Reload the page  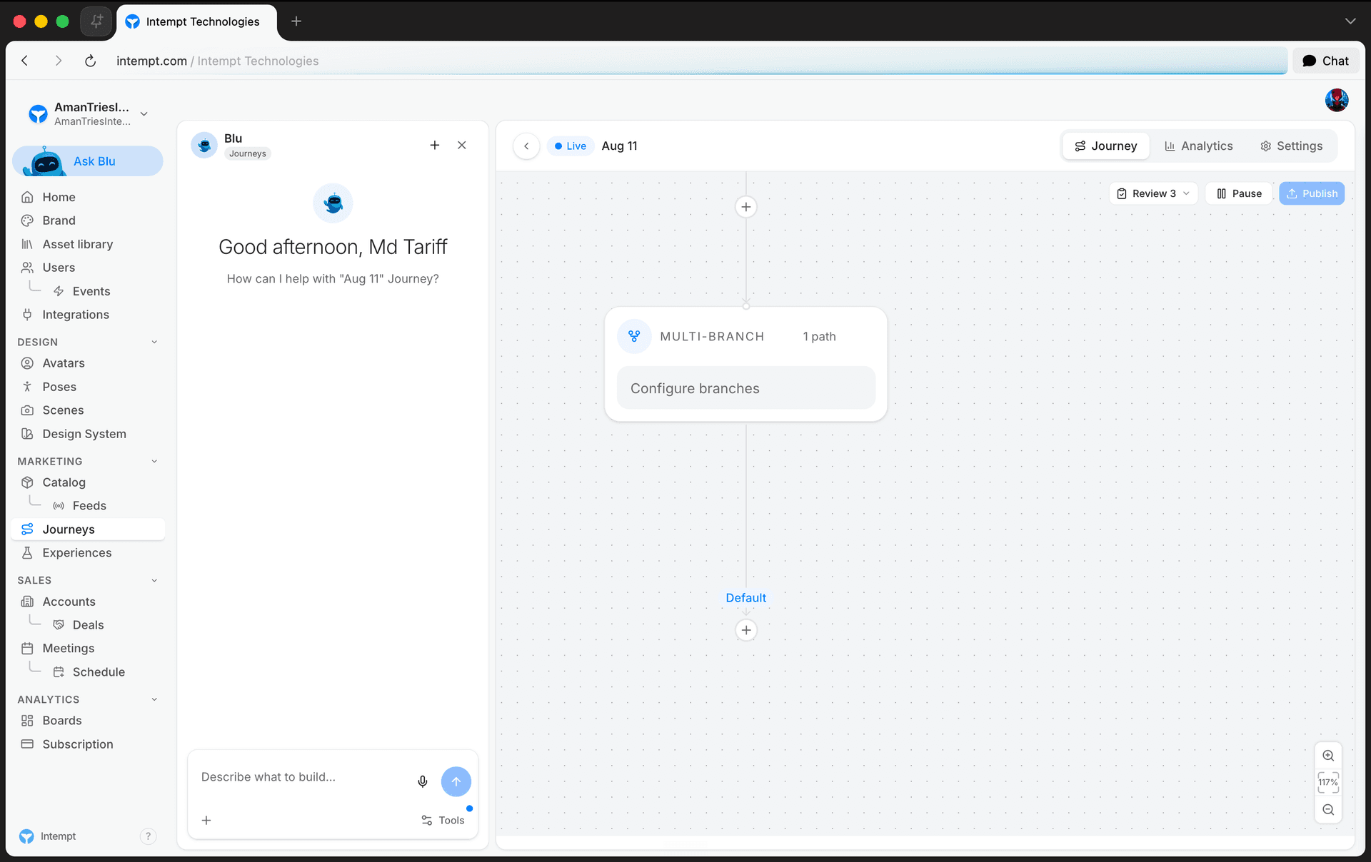point(90,61)
